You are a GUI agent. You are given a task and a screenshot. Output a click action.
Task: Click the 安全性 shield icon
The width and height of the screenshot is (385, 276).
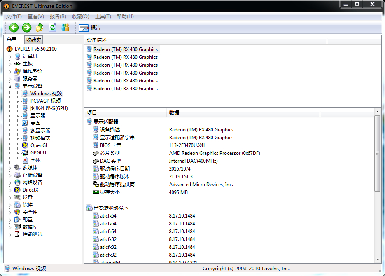coord(17,212)
